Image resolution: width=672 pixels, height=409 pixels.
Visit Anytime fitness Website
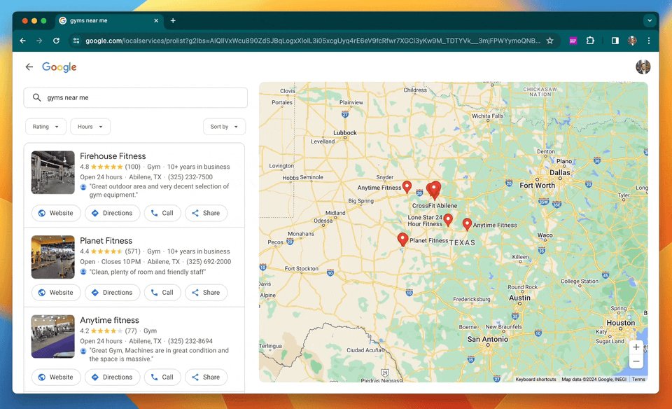pyautogui.click(x=56, y=377)
